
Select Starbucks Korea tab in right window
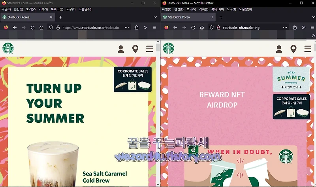click(x=188, y=17)
